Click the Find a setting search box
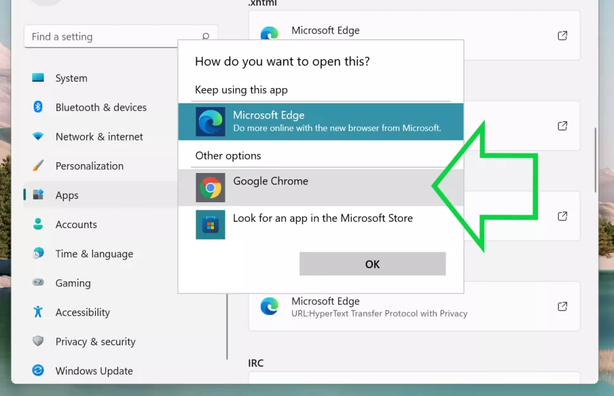 [x=121, y=37]
